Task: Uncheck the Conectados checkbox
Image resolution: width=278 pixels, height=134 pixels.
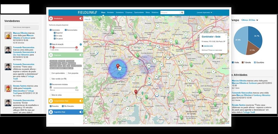Action: [x=51, y=30]
